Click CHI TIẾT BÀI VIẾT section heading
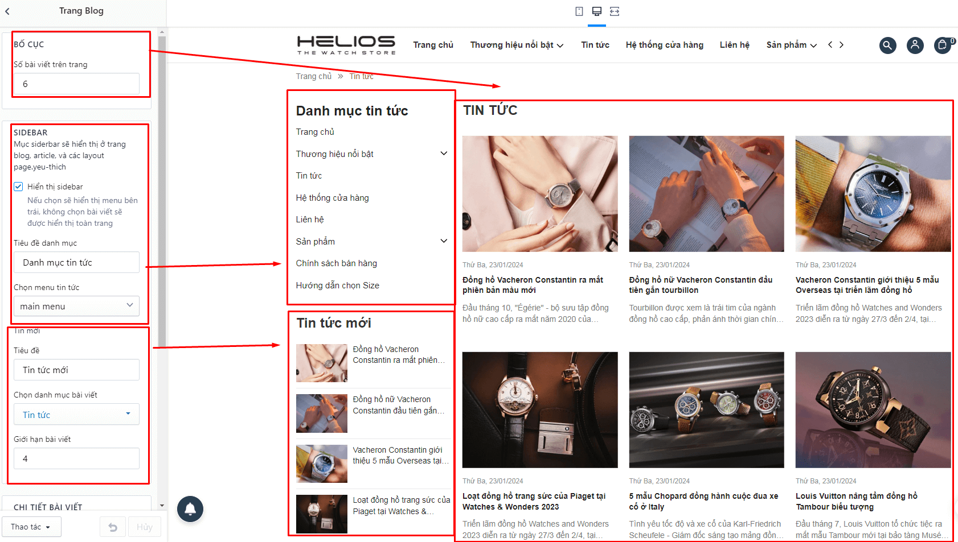Image resolution: width=958 pixels, height=542 pixels. click(48, 507)
